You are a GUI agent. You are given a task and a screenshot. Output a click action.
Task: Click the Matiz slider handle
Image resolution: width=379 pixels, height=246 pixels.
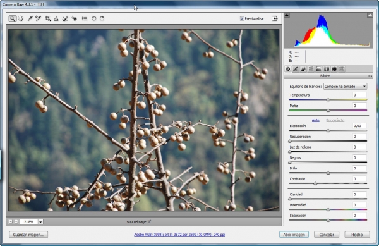click(x=328, y=110)
